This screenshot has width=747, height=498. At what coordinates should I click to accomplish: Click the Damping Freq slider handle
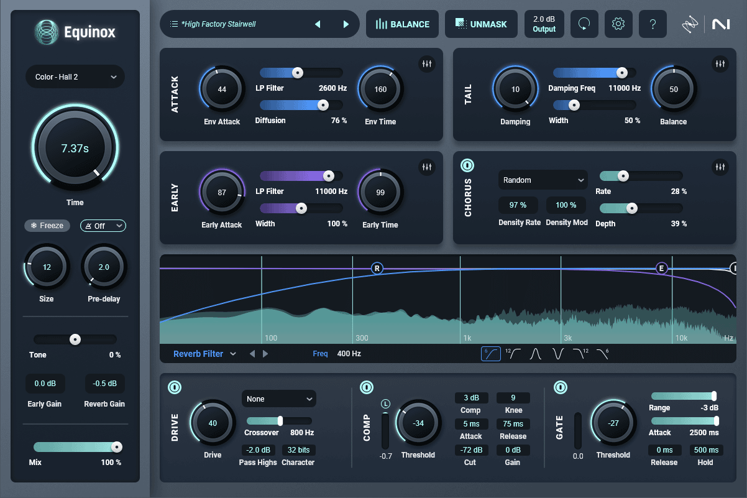621,73
